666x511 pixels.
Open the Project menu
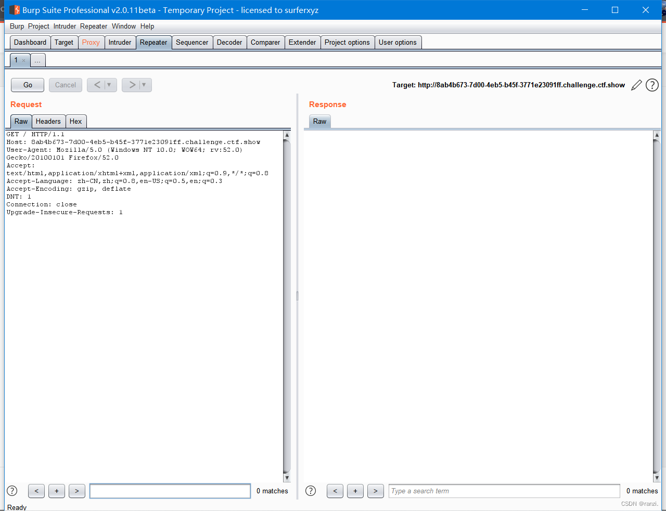[x=39, y=26]
